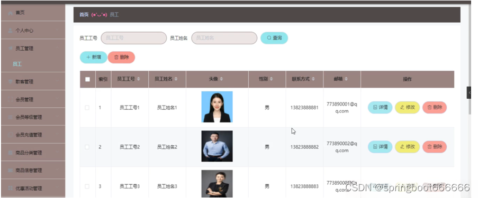Image resolution: width=478 pixels, height=198 pixels.
Task: Click the icon beside 会员等级管理
Action: click(11, 117)
